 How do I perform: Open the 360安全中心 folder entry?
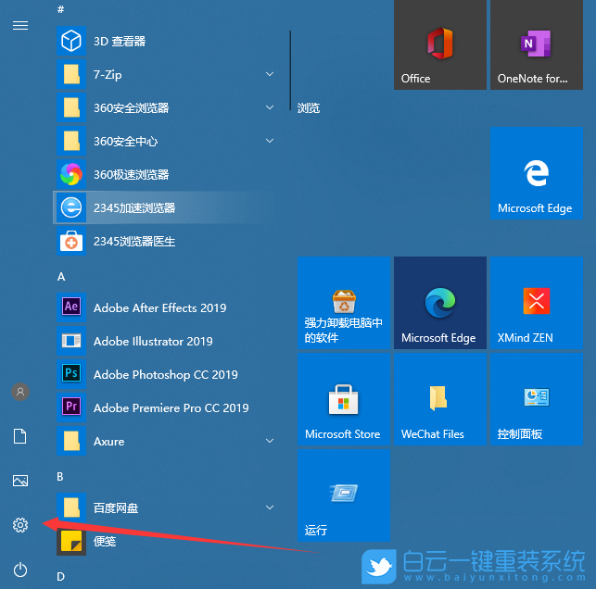[x=165, y=142]
